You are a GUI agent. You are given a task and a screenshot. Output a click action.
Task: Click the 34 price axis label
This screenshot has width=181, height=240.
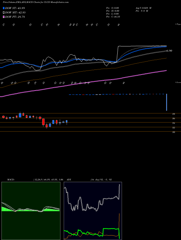[x=173, y=123]
